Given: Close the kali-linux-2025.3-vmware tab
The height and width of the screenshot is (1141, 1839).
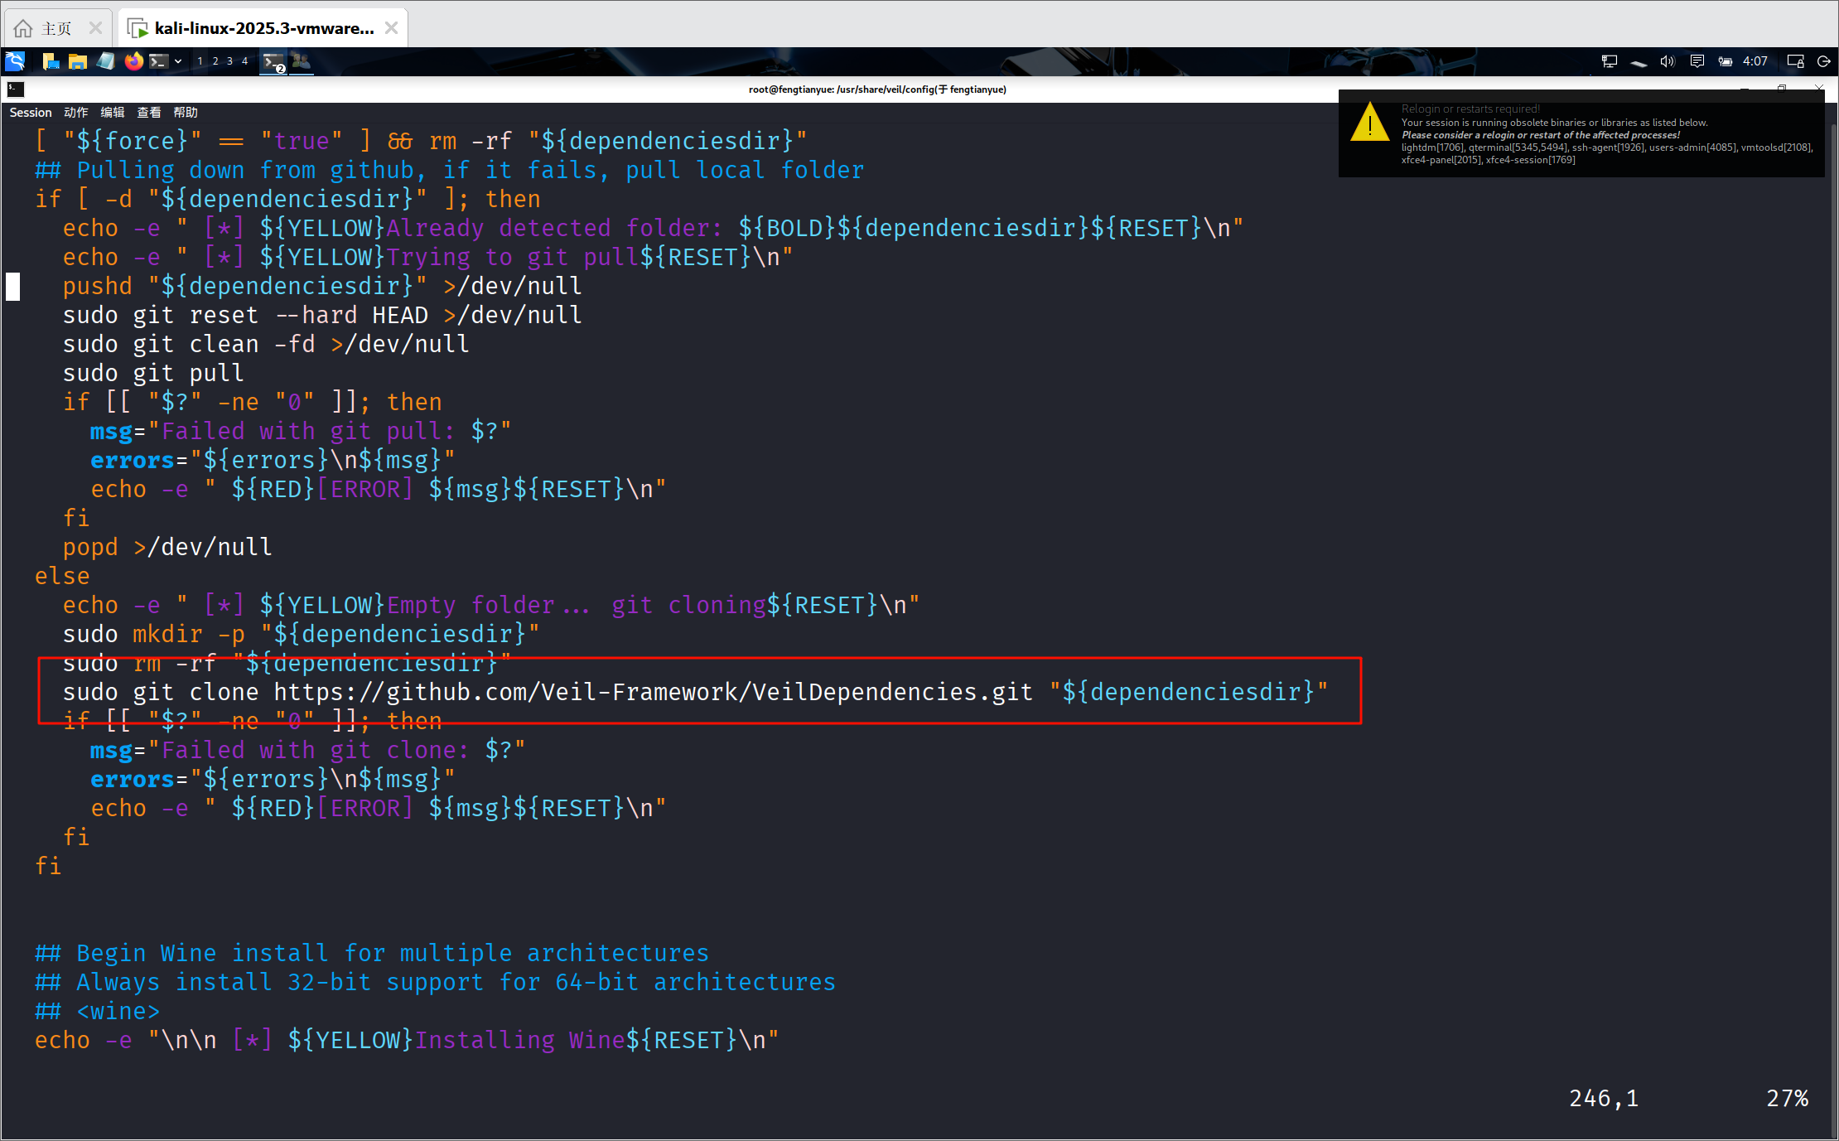Looking at the screenshot, I should (x=392, y=28).
